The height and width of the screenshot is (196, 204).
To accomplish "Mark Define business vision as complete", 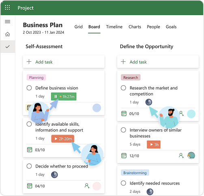I will click(29, 88).
